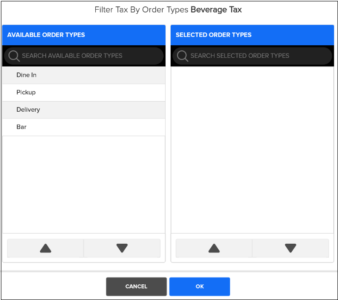Focus the Search Available Order Types field
The height and width of the screenshot is (300, 338).
point(88,56)
